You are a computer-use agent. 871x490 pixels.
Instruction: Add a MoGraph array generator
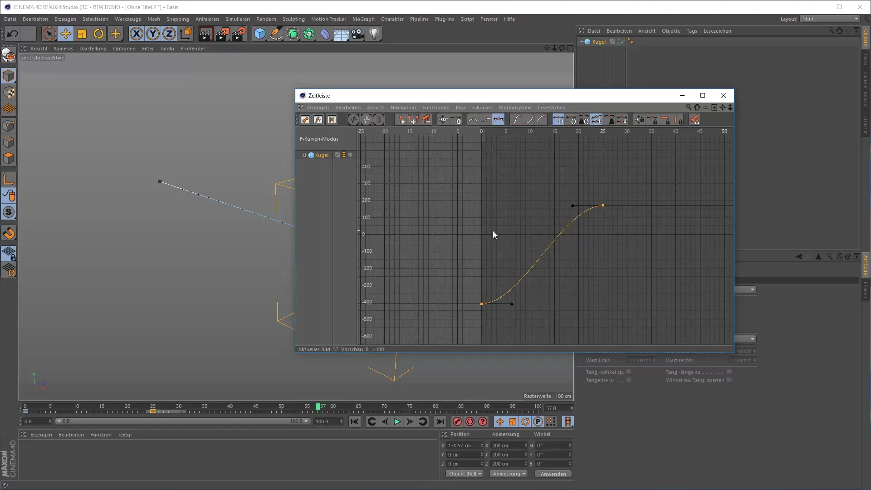coord(309,34)
